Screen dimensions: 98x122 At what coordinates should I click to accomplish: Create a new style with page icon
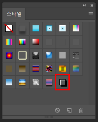[x=70, y=110]
